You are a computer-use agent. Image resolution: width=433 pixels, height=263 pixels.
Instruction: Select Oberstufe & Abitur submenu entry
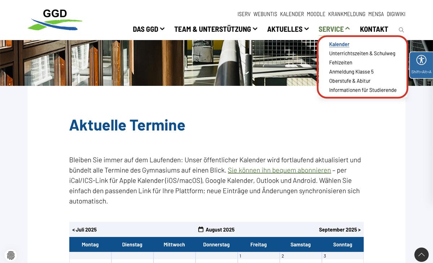[350, 81]
